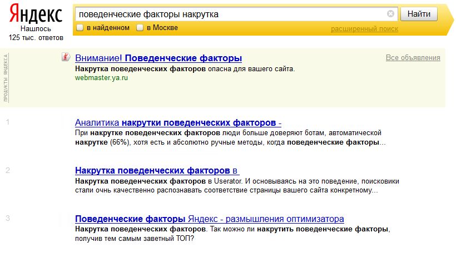Click snippet 'получив тем самым заветный ТОП?'

[x=135, y=239]
